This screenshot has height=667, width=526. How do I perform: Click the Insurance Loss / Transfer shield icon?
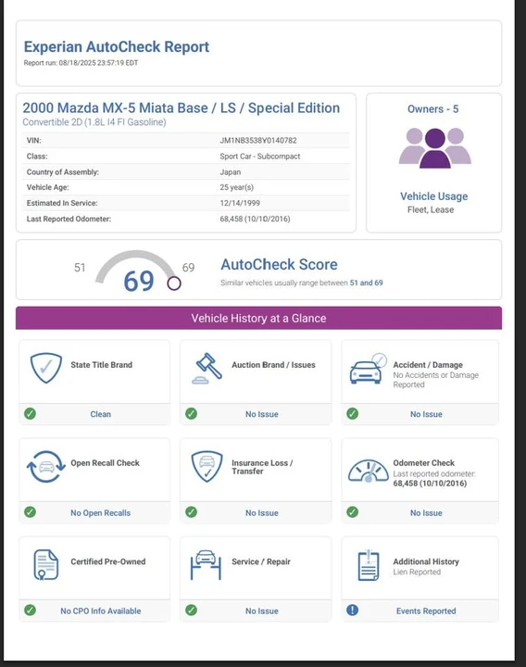207,467
